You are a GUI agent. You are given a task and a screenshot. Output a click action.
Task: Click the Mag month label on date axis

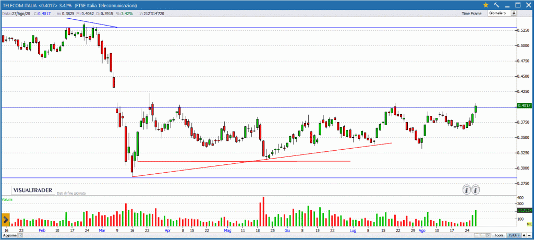(x=228, y=231)
